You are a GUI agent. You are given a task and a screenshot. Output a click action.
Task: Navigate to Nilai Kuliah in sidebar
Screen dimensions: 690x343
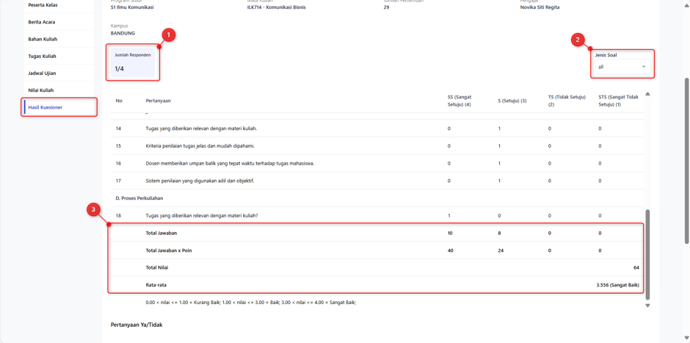click(59, 90)
